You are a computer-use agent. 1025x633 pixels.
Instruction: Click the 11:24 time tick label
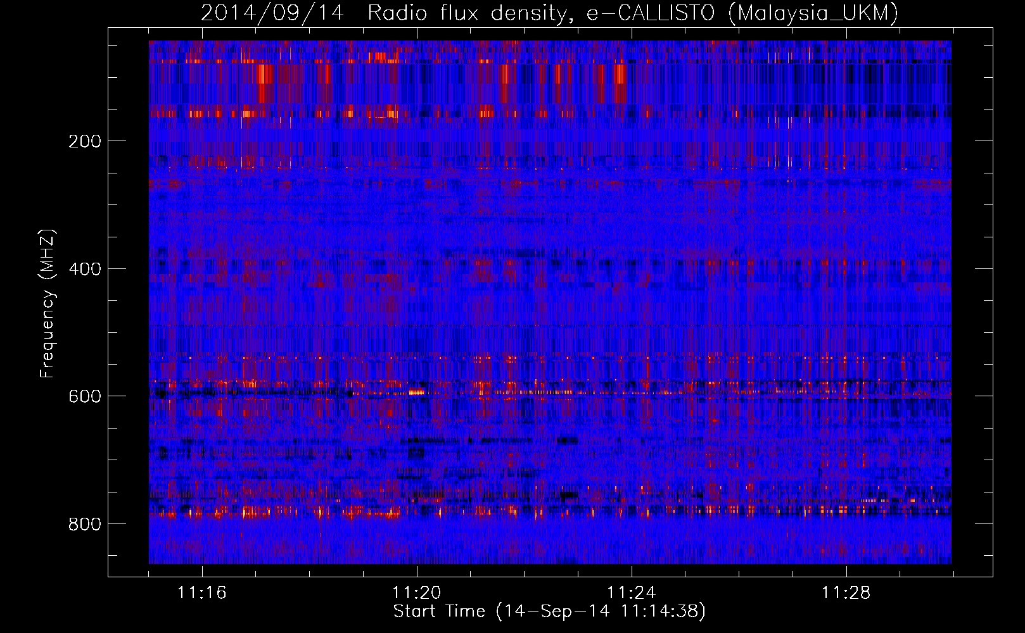coord(632,593)
